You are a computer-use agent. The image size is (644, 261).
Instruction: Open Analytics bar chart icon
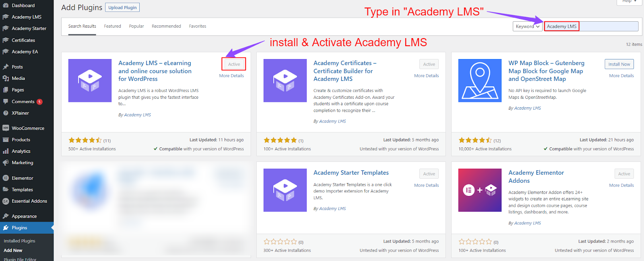(6, 151)
